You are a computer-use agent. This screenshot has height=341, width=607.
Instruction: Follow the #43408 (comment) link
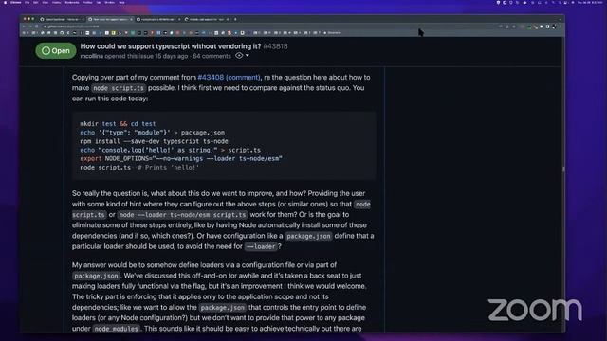click(x=229, y=78)
